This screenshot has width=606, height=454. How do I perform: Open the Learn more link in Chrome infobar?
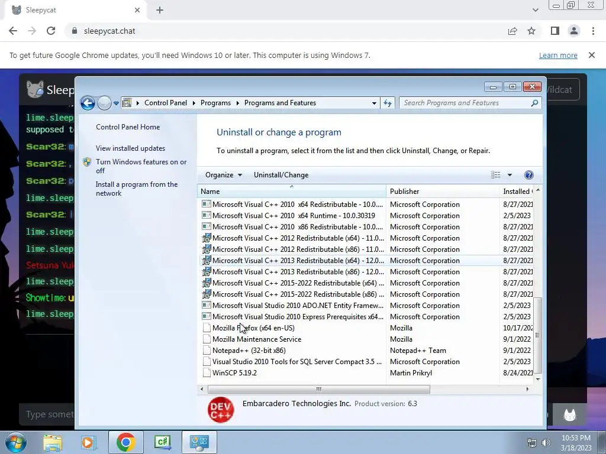[558, 55]
